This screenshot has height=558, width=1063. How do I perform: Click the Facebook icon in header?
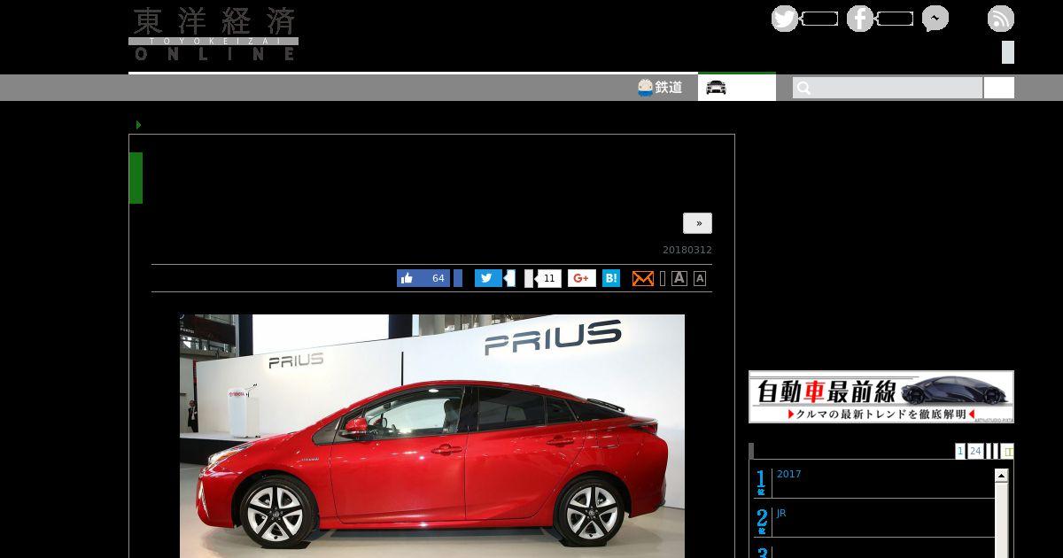(859, 19)
